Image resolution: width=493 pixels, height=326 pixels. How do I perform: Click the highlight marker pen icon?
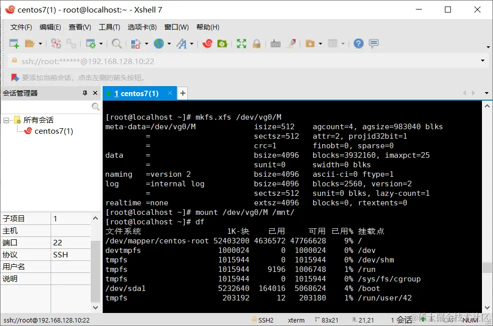tap(291, 44)
